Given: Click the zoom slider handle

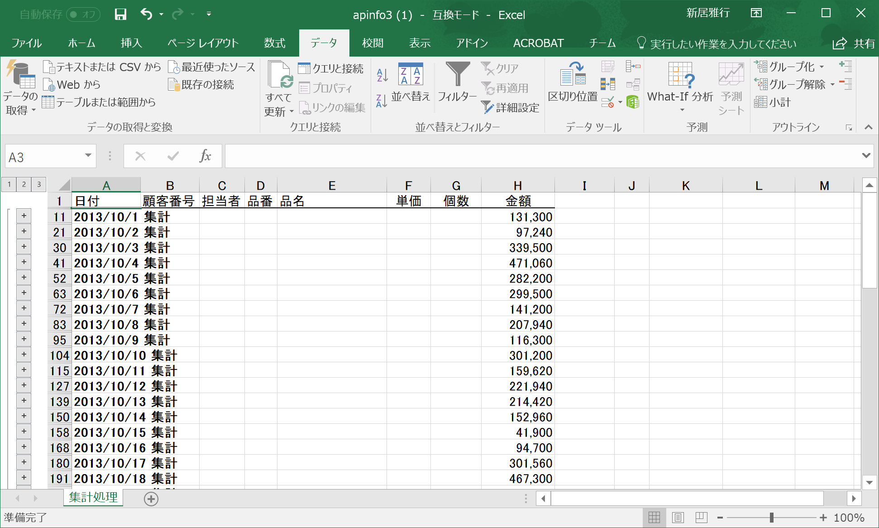Looking at the screenshot, I should coord(771,517).
